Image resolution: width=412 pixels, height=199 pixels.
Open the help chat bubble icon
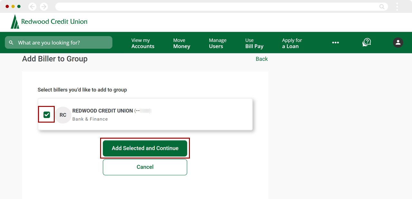pos(366,42)
